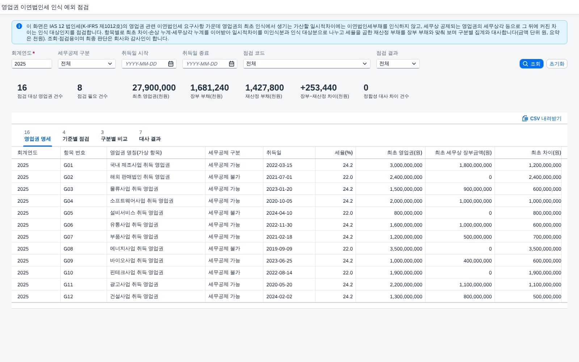The width and height of the screenshot is (579, 362).
Task: Open calendar picker for 취득일 종료
Action: [232, 64]
